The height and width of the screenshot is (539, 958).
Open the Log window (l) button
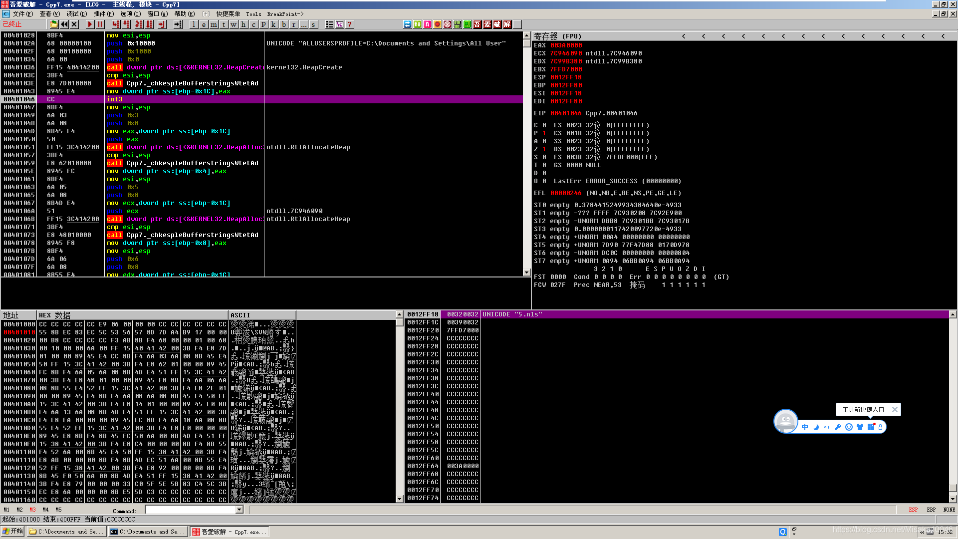tap(194, 24)
